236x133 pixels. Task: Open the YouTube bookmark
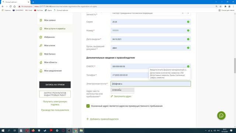click(38, 10)
